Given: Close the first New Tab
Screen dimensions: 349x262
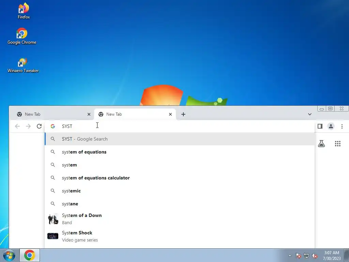Looking at the screenshot, I should pos(89,114).
